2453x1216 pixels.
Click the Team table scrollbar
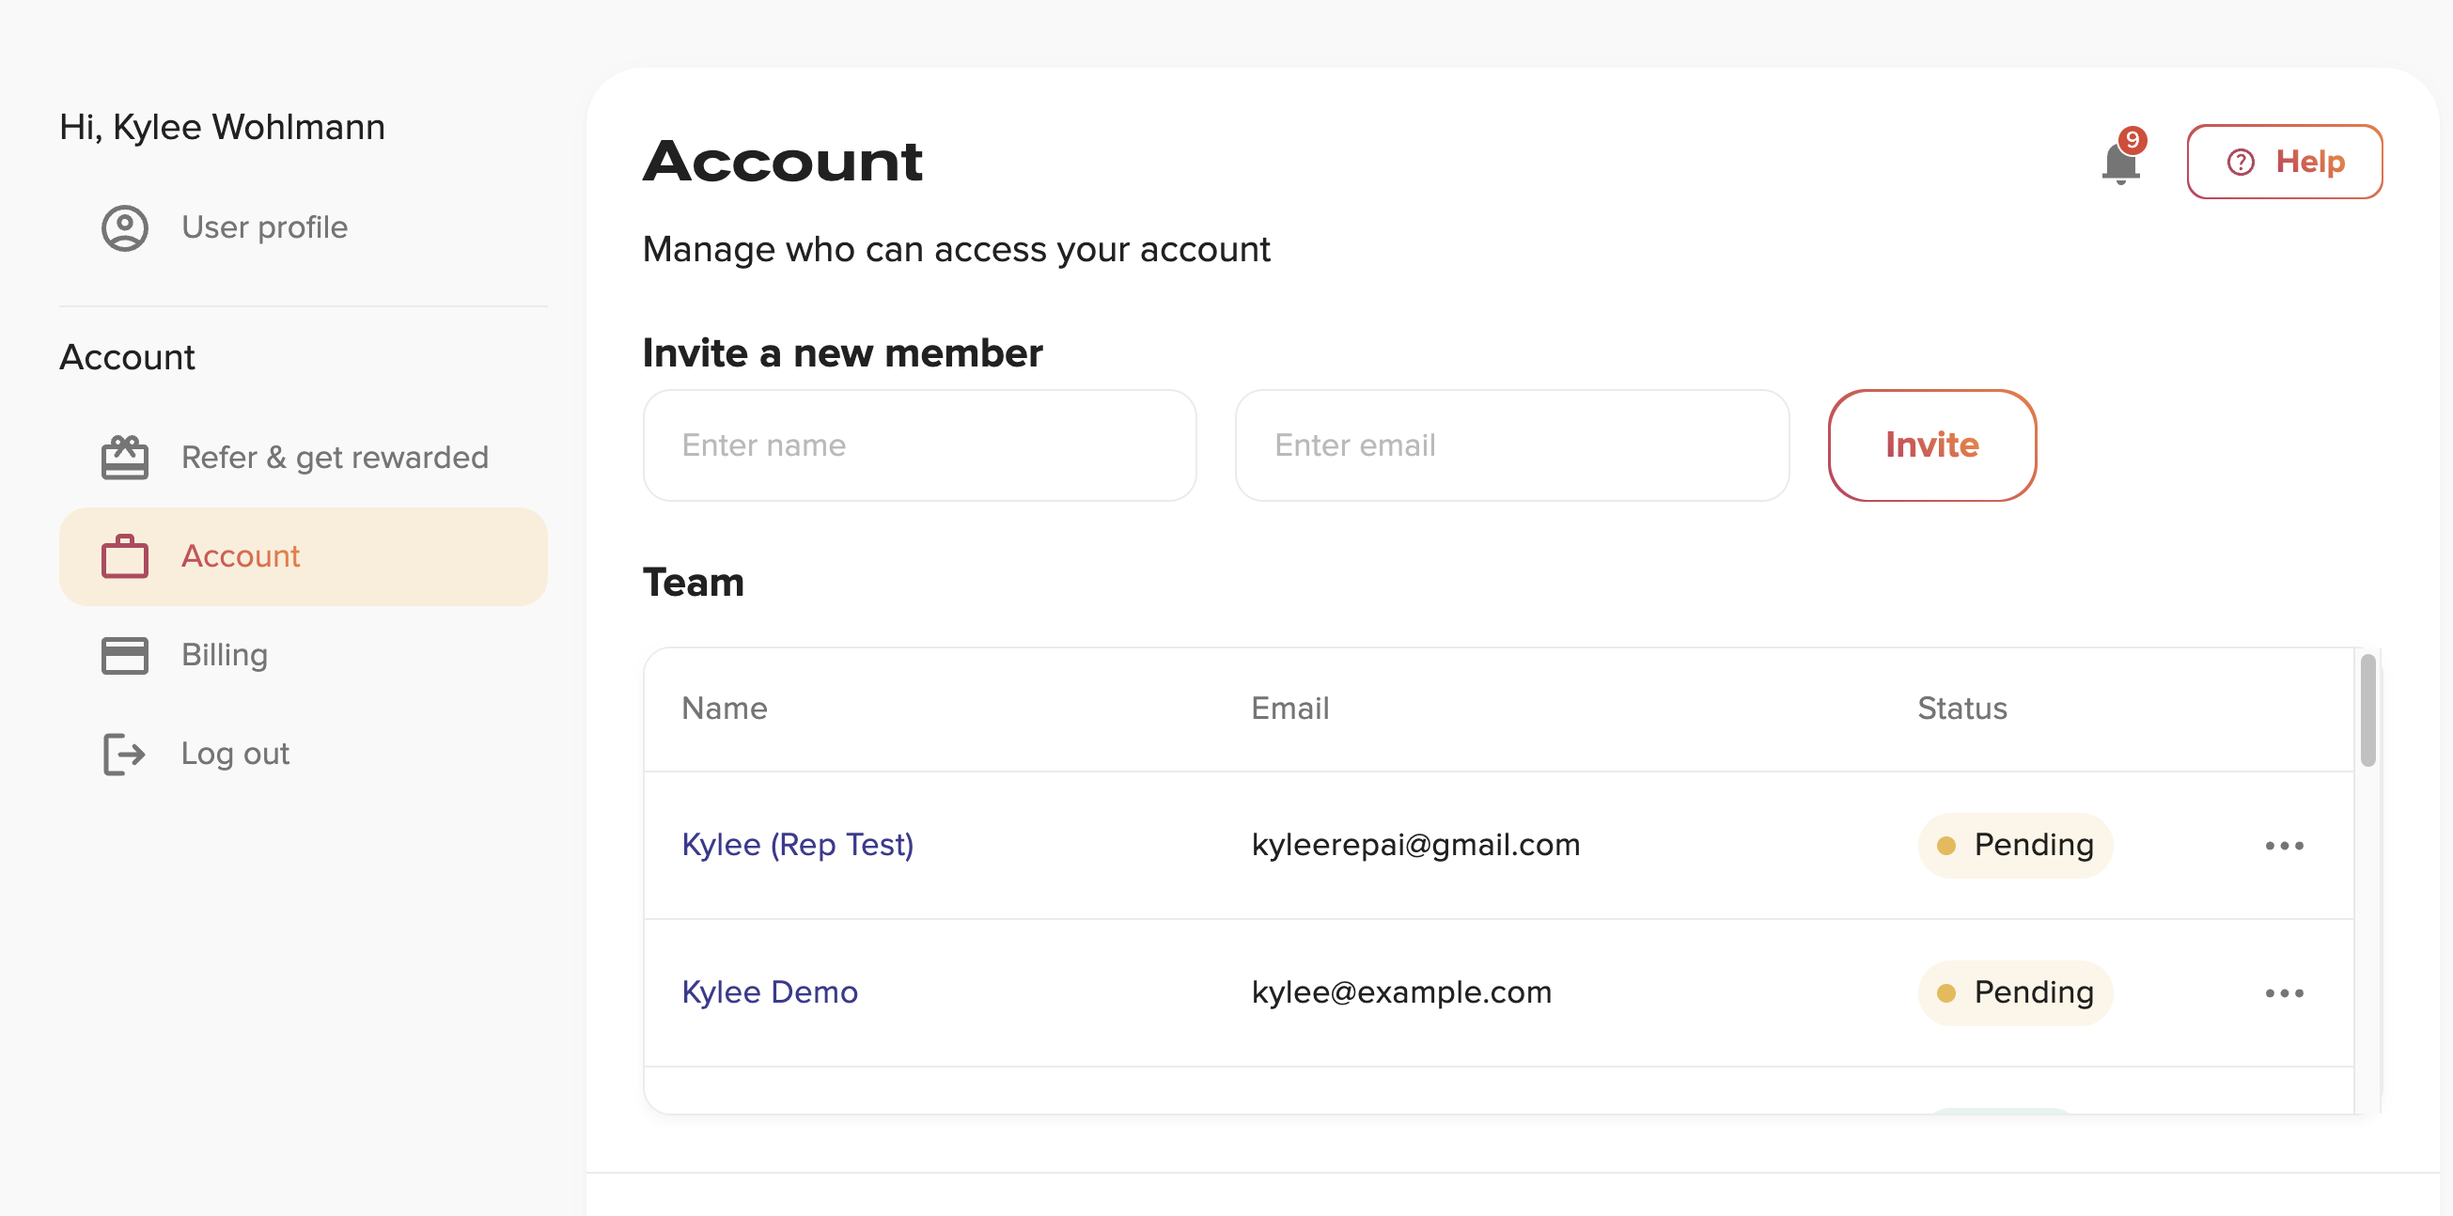[x=2367, y=710]
